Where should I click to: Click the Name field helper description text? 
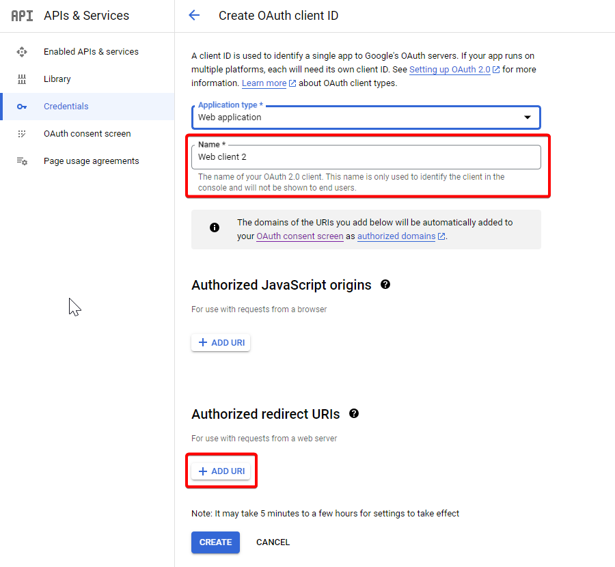click(351, 182)
